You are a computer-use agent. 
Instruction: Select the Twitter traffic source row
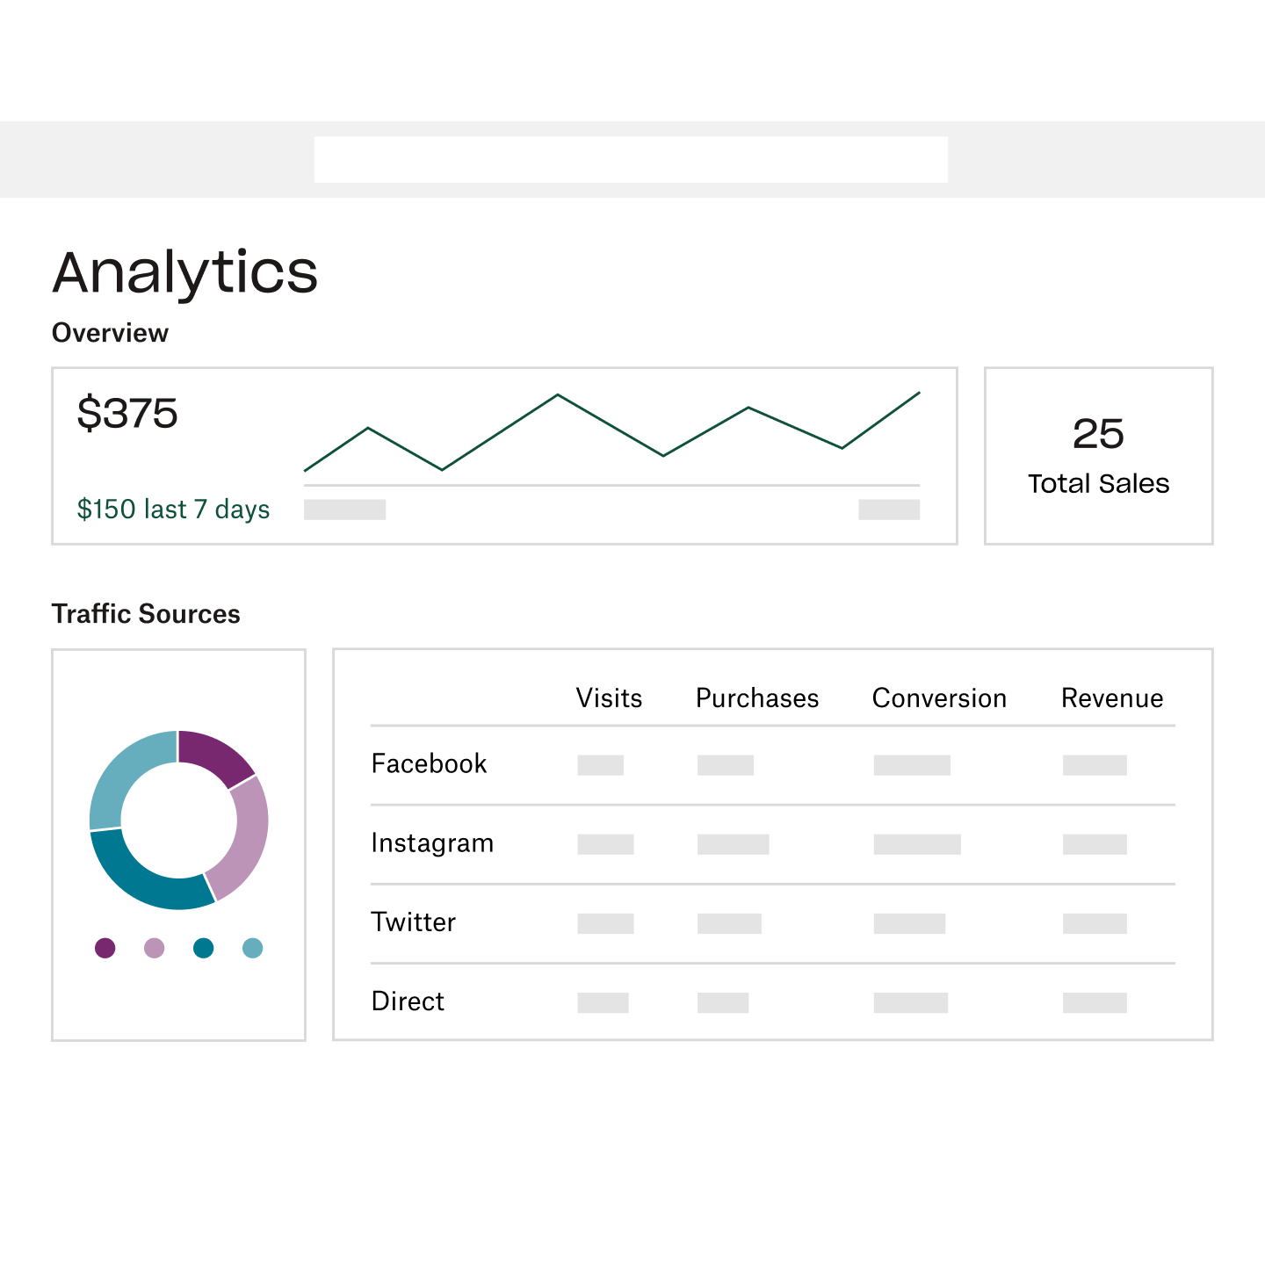[414, 922]
